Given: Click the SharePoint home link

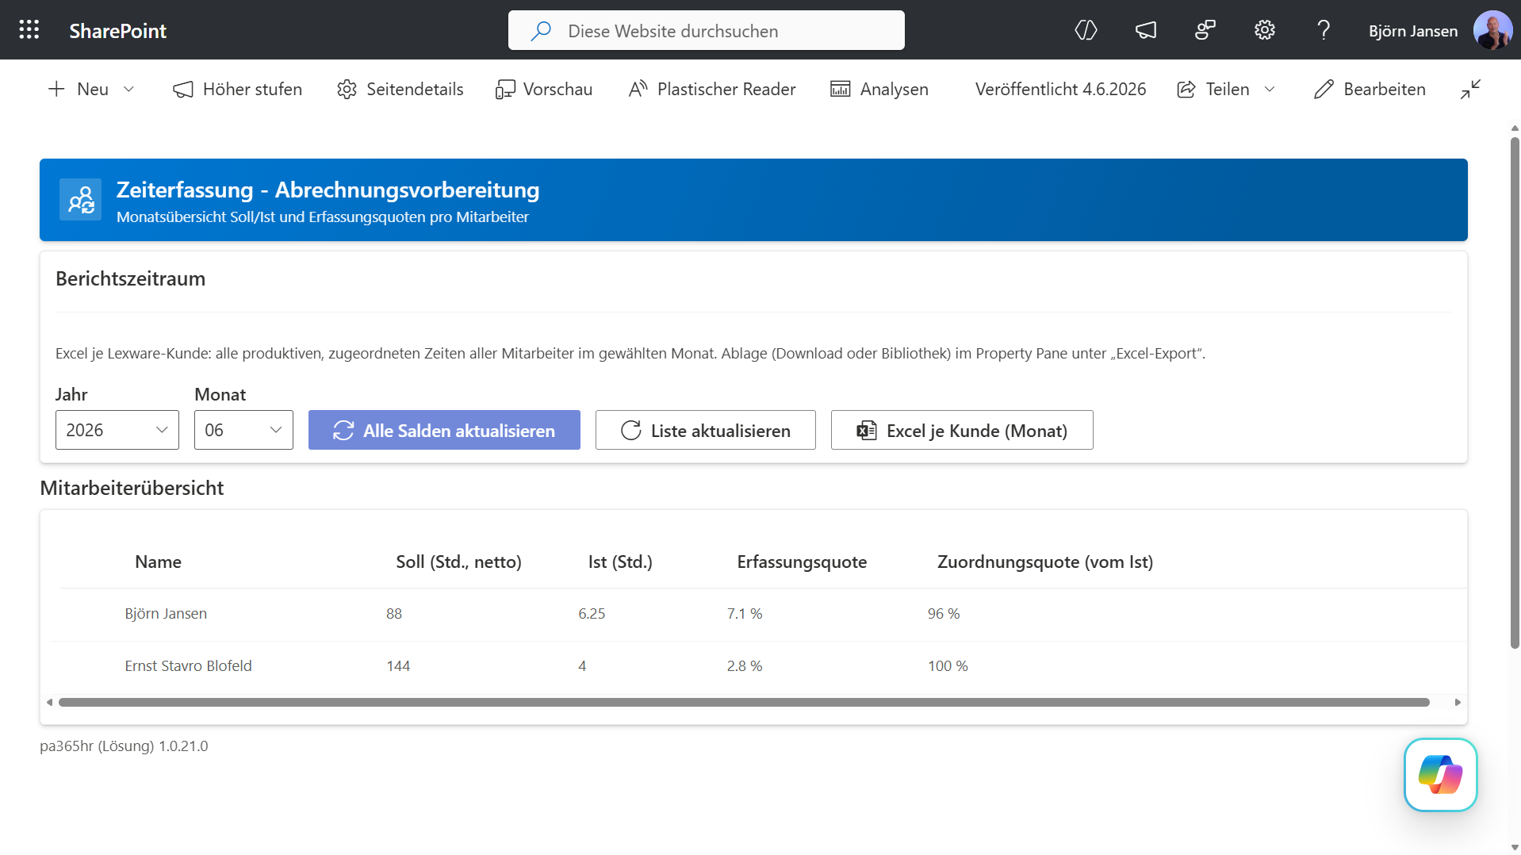Looking at the screenshot, I should point(117,31).
